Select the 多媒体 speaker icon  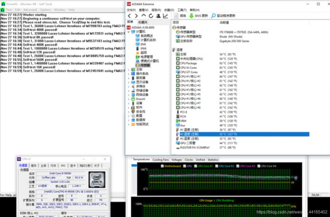[x=133, y=86]
